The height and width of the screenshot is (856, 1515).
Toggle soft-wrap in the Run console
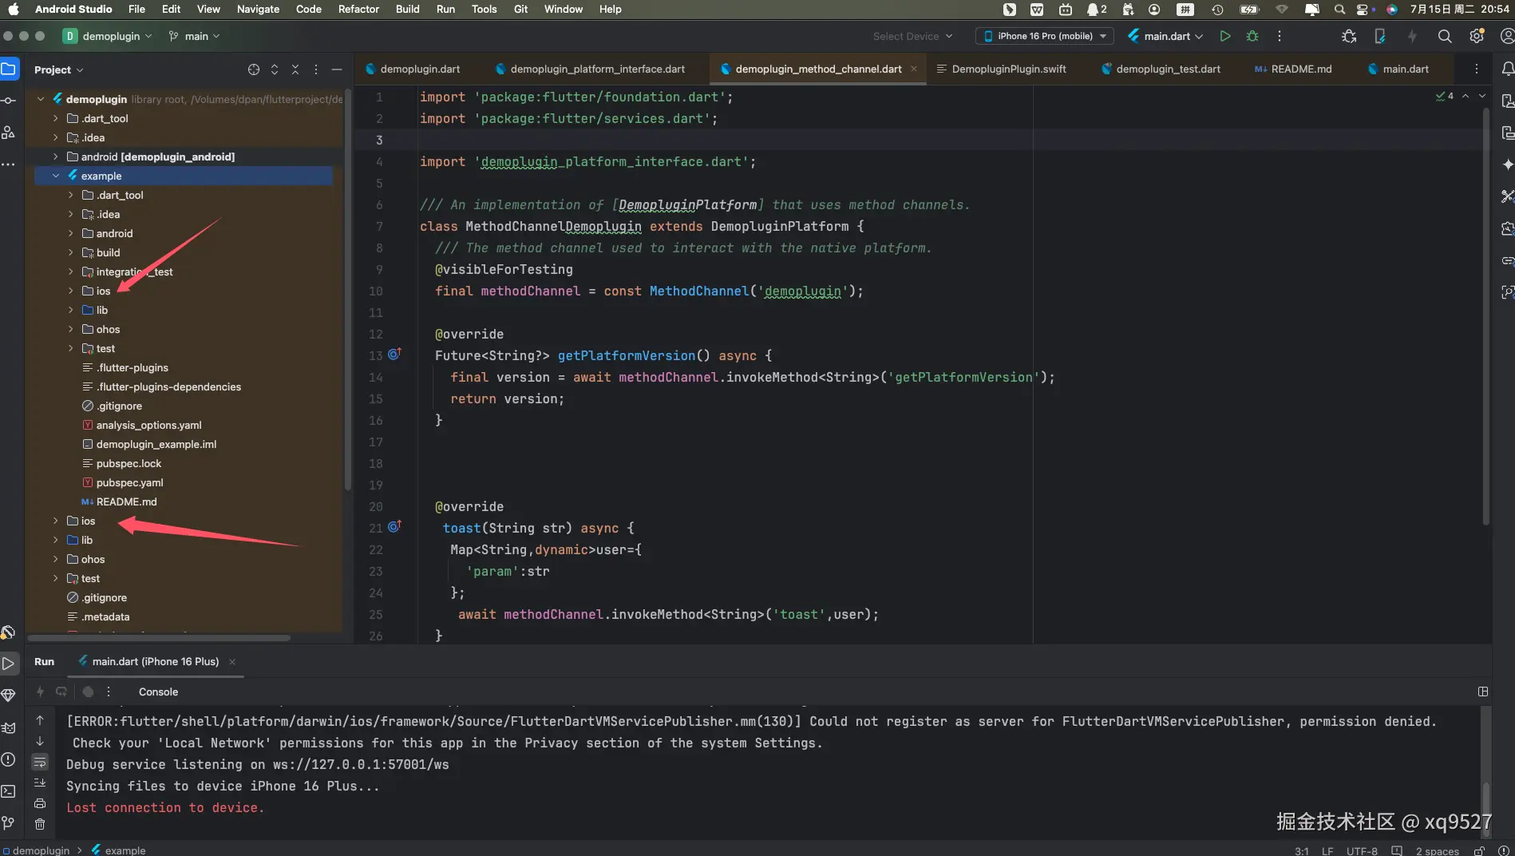coord(40,762)
